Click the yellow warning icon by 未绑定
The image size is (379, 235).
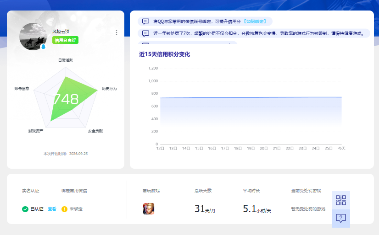click(x=65, y=209)
